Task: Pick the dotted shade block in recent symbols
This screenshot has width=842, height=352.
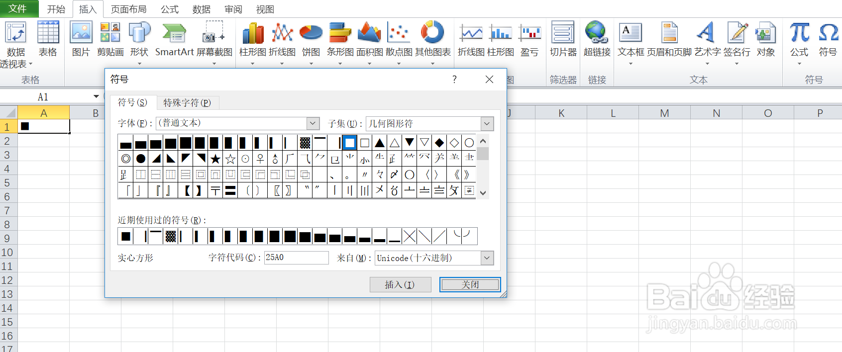Action: pos(171,236)
